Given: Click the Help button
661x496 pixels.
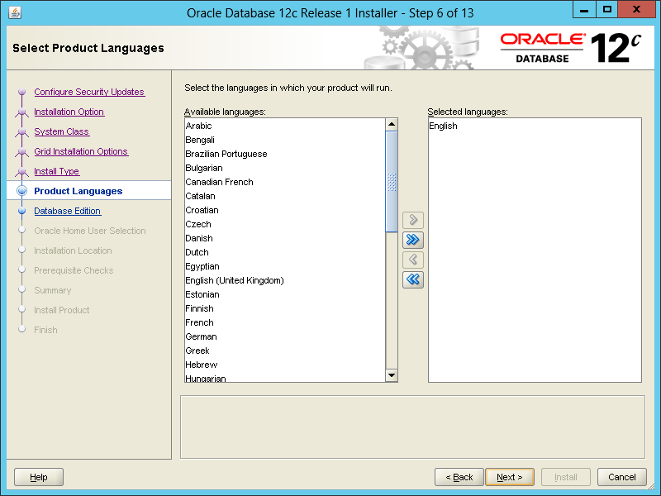Looking at the screenshot, I should coord(39,477).
